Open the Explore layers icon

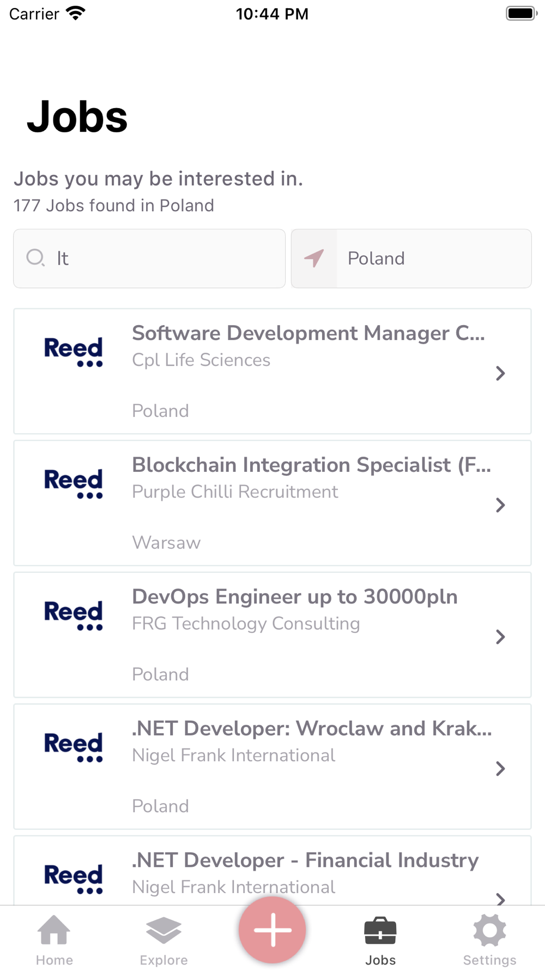click(163, 930)
